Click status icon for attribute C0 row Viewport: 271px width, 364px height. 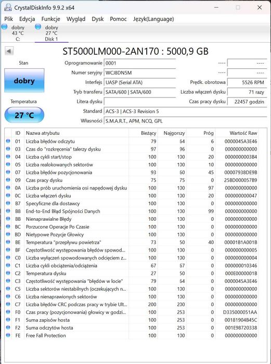coord(8,258)
